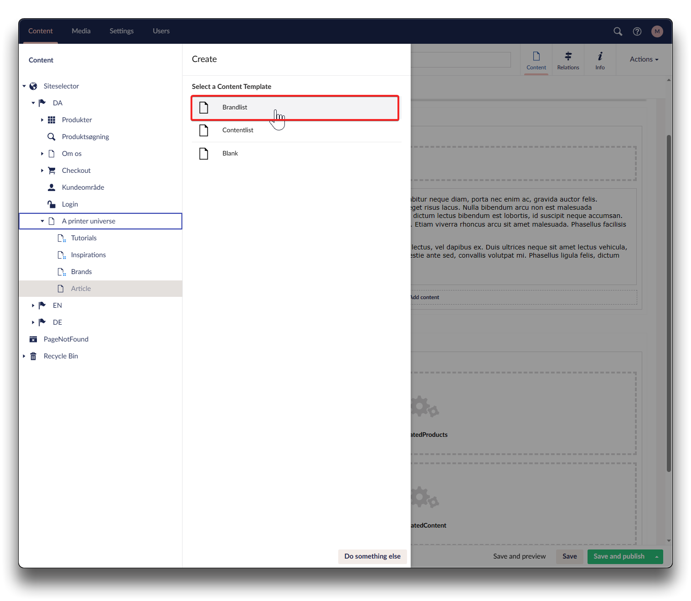Click the Recycle Bin trash icon
The height and width of the screenshot is (601, 691).
[x=33, y=356]
